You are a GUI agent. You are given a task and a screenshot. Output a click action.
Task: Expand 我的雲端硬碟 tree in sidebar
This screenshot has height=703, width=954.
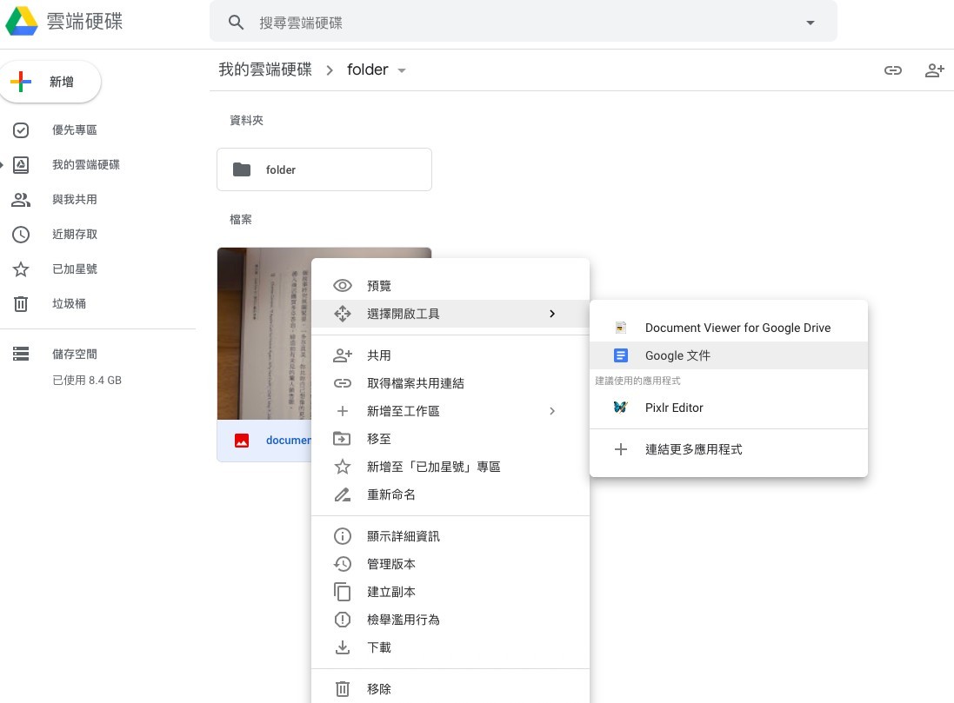(x=3, y=164)
